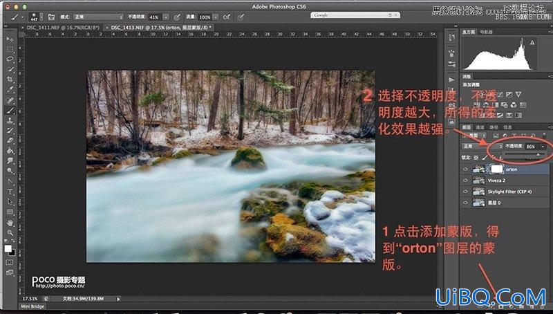The width and height of the screenshot is (553, 314).
Task: Click the foreground color swatch
Action: point(8,249)
